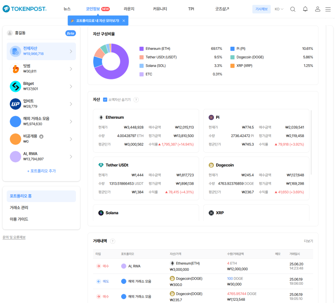The width and height of the screenshot is (335, 303).
Task: Open the 코인정보 menu tab
Action: click(93, 9)
